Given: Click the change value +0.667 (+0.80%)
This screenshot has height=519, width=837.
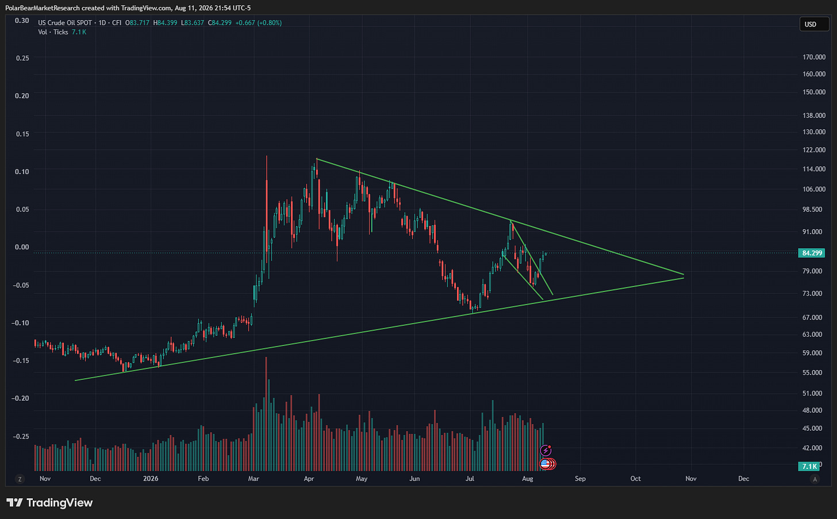Looking at the screenshot, I should [259, 23].
